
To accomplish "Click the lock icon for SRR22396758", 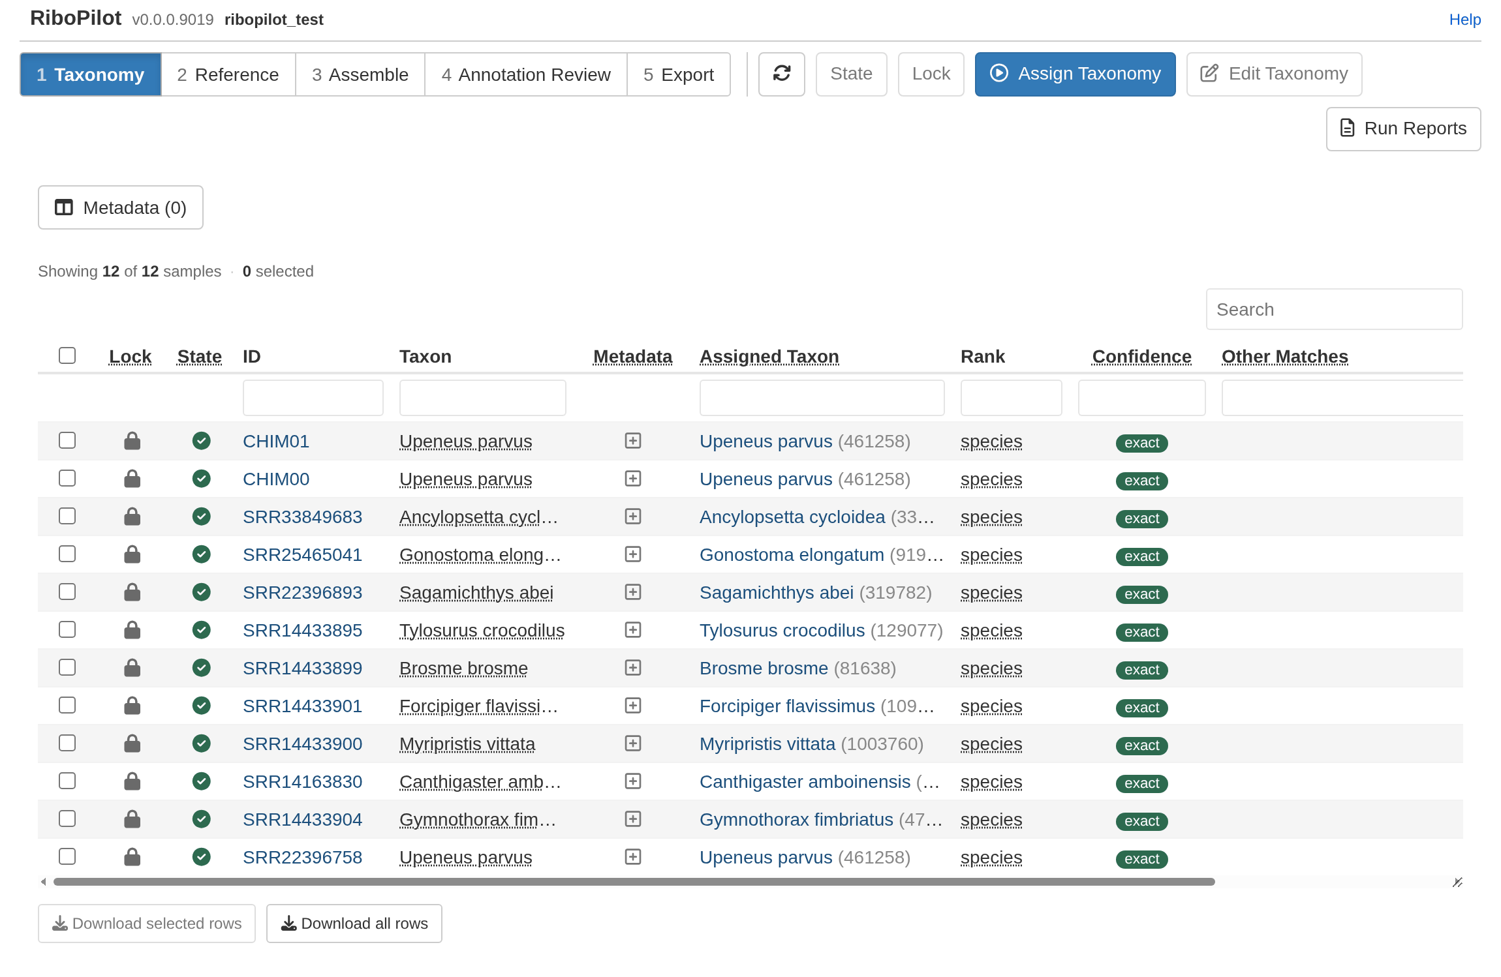I will pos(132,857).
